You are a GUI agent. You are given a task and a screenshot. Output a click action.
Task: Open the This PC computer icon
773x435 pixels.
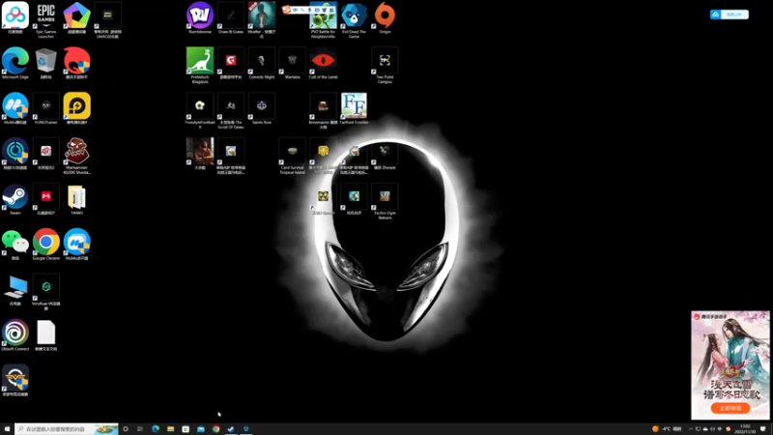point(15,290)
